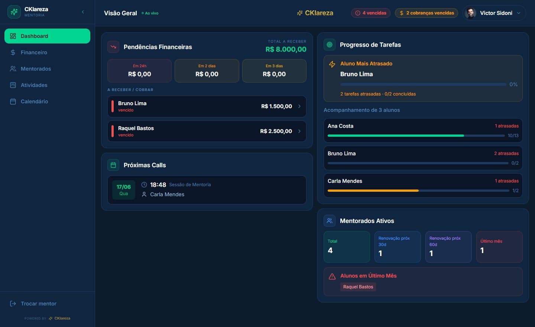Collapse the sidebar with the chevron arrow

click(83, 12)
